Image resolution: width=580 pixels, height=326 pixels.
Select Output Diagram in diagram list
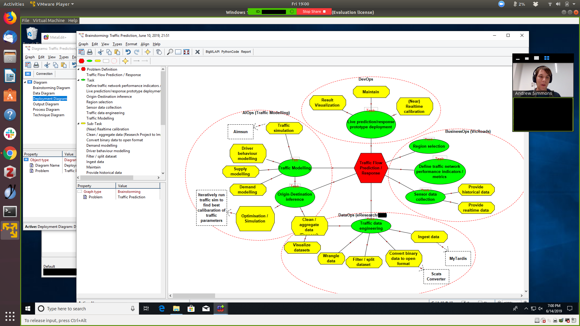click(46, 104)
